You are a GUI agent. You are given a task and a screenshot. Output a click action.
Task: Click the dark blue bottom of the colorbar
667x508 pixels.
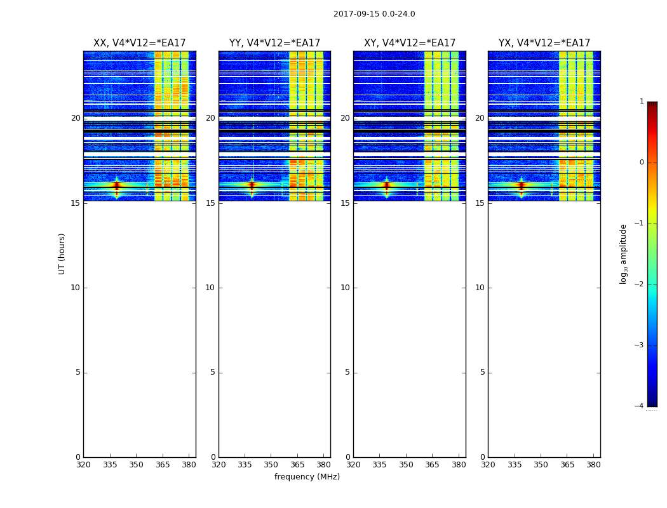pyautogui.click(x=652, y=402)
